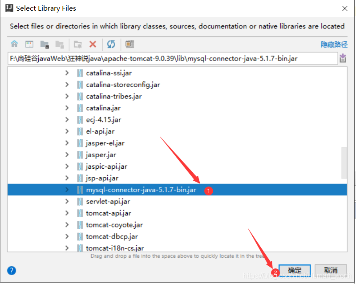Click the red Delete icon

pyautogui.click(x=93, y=44)
